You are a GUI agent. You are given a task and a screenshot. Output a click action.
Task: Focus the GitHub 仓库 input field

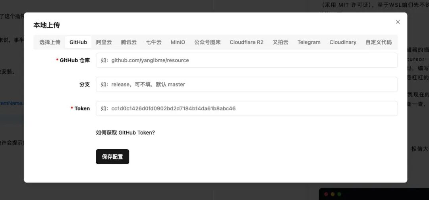click(x=247, y=60)
